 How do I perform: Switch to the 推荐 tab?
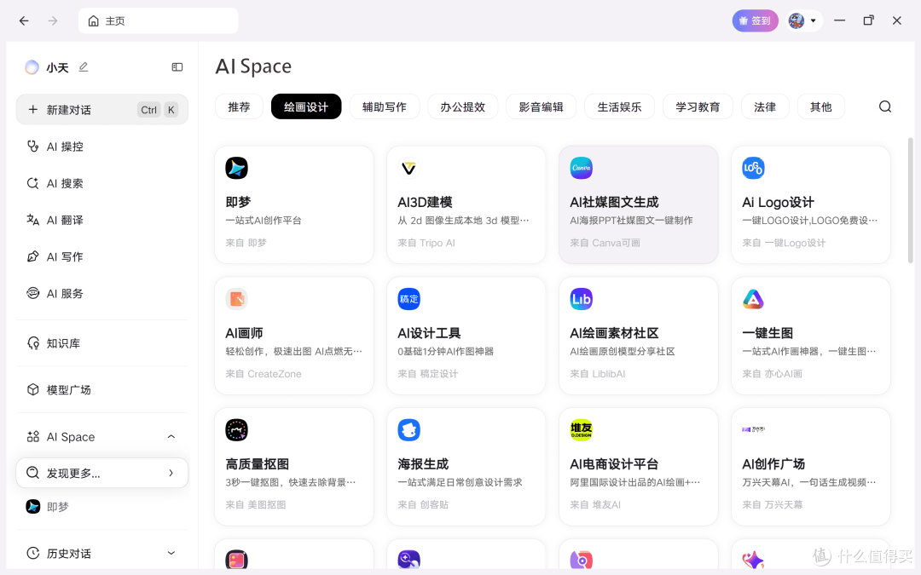click(239, 106)
